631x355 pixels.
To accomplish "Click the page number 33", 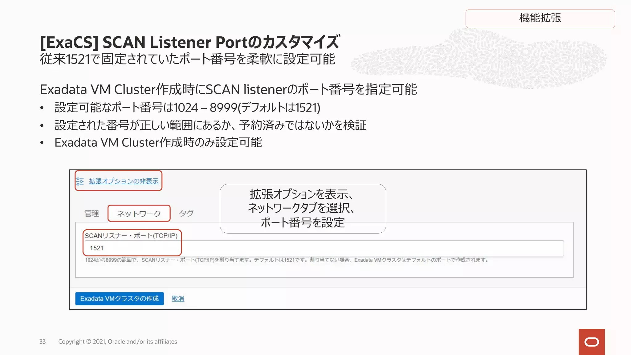I will click(43, 341).
